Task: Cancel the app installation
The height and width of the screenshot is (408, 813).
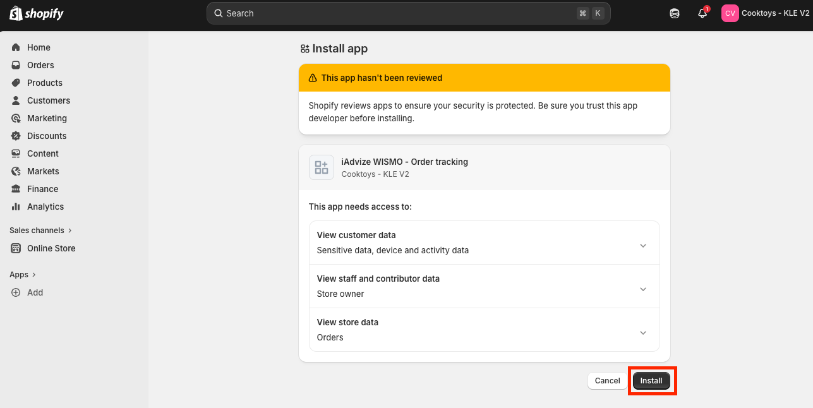Action: point(607,381)
